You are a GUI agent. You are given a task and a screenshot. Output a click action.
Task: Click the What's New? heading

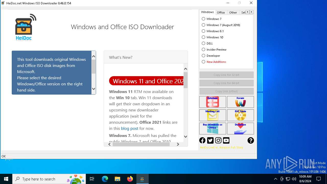121,57
